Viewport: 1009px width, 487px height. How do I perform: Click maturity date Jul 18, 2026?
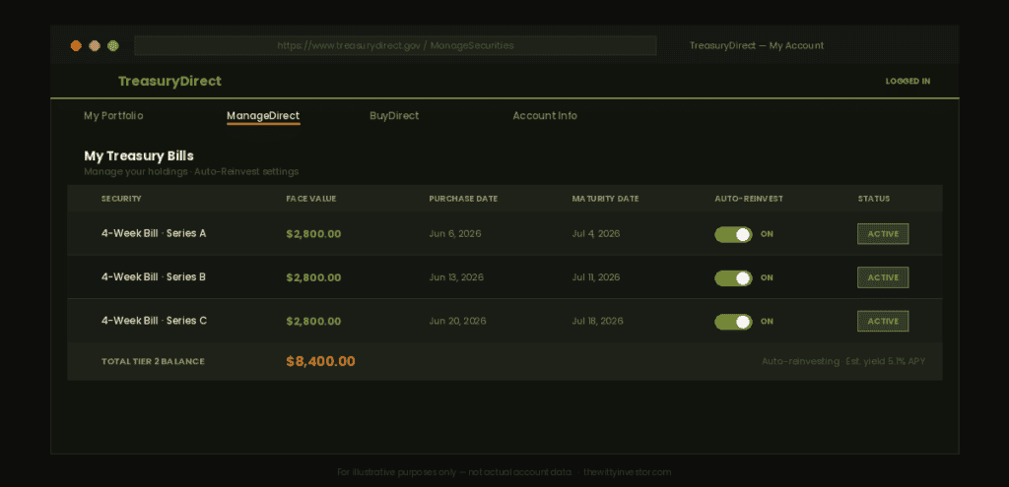pyautogui.click(x=597, y=322)
